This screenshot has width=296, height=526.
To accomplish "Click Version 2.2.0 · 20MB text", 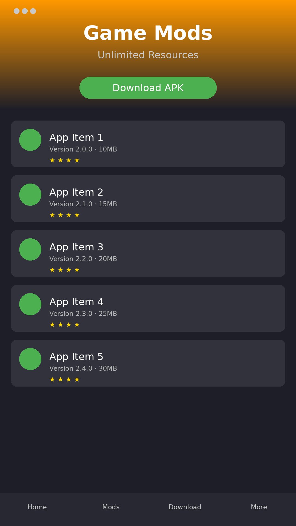I will click(x=83, y=259).
